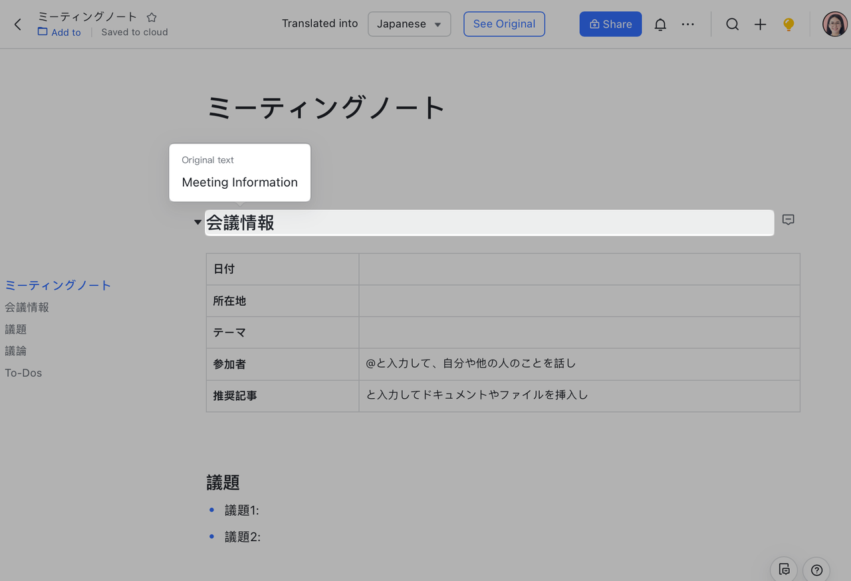Open the more options ellipsis icon

point(688,24)
